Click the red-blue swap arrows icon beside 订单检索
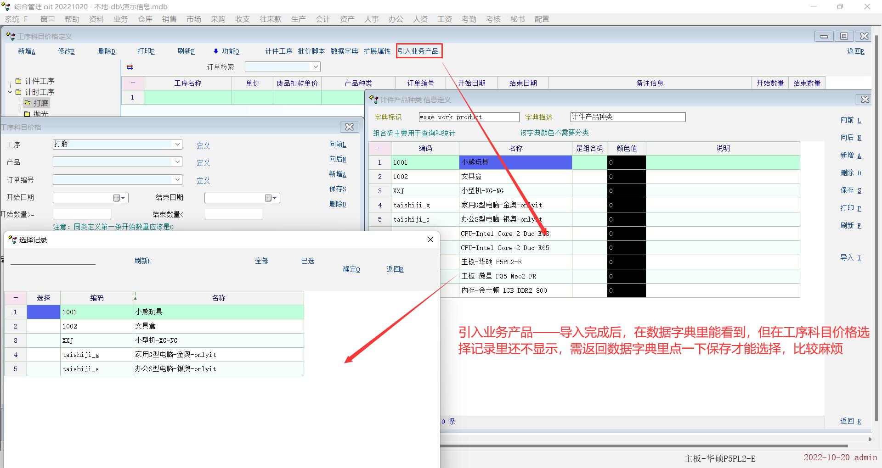 130,67
